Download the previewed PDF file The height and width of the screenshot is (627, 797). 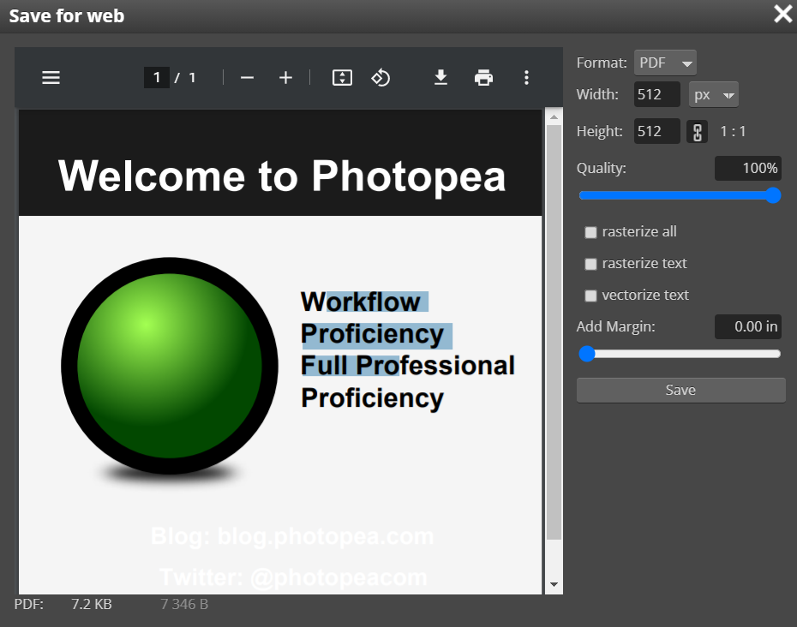point(440,77)
